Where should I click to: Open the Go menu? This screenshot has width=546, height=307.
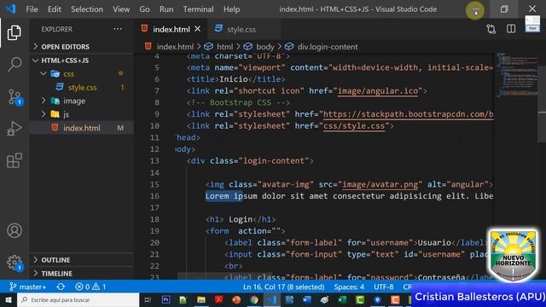(144, 9)
